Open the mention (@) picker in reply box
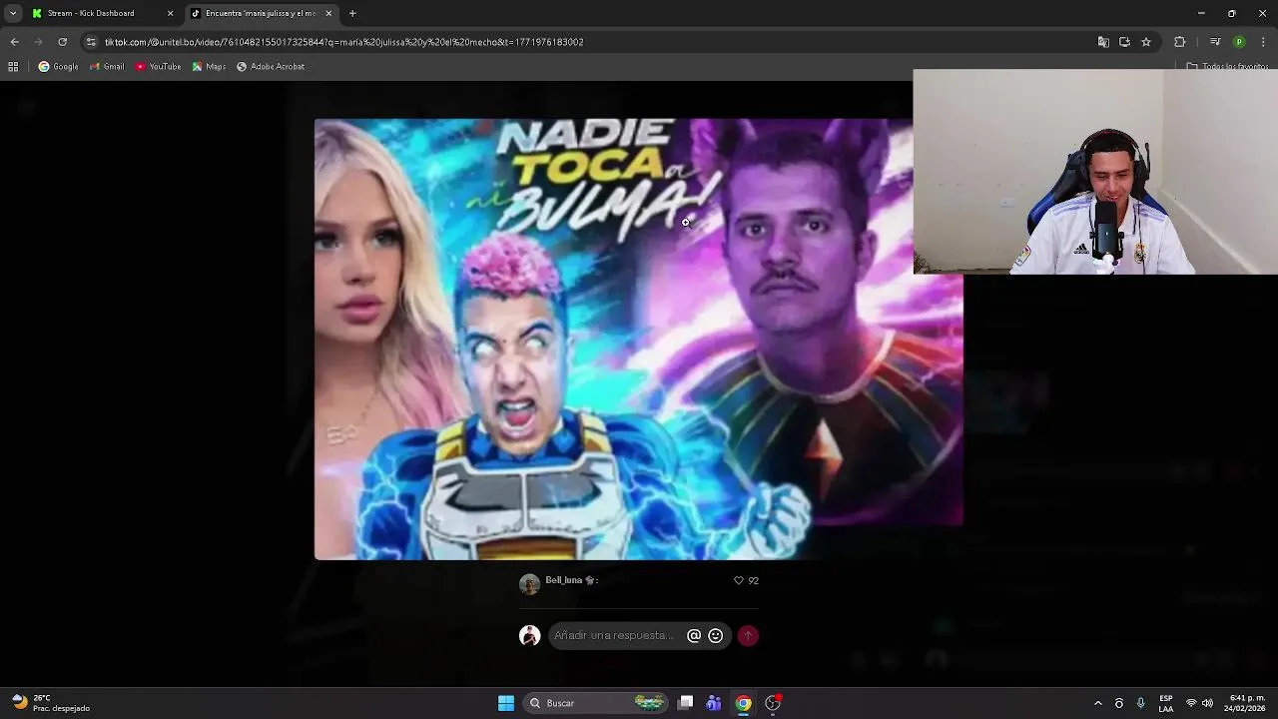Viewport: 1278px width, 719px height. [694, 636]
